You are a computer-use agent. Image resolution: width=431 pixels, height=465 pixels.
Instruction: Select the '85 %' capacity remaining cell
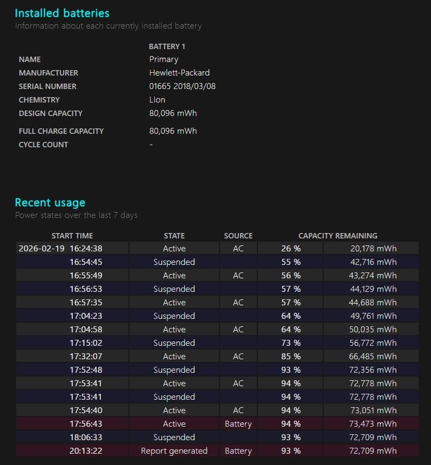pyautogui.click(x=291, y=357)
